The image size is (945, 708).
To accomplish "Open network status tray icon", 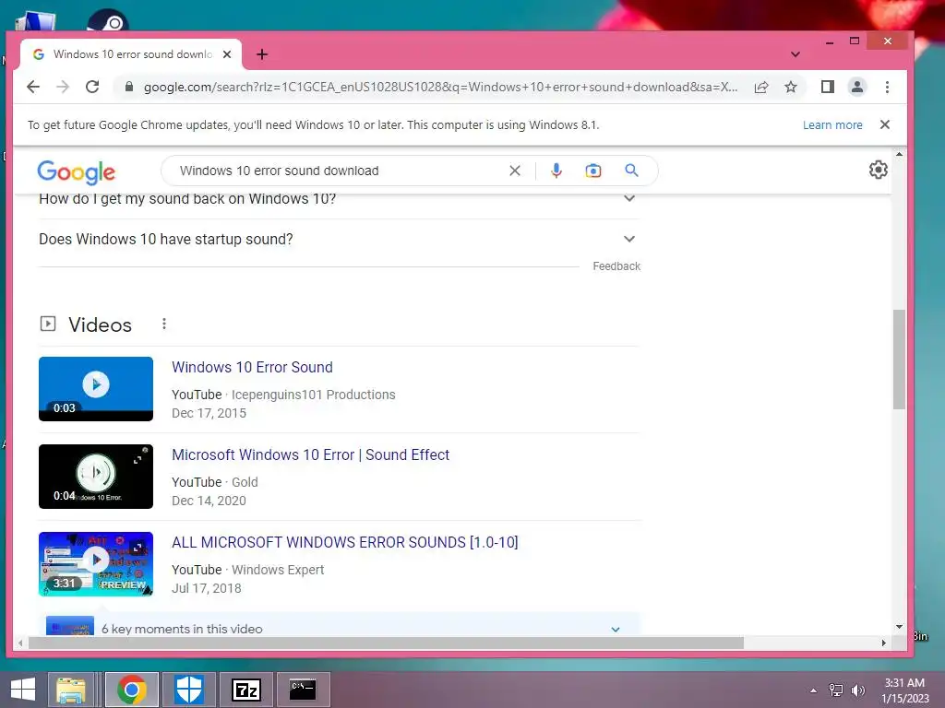I will click(836, 690).
